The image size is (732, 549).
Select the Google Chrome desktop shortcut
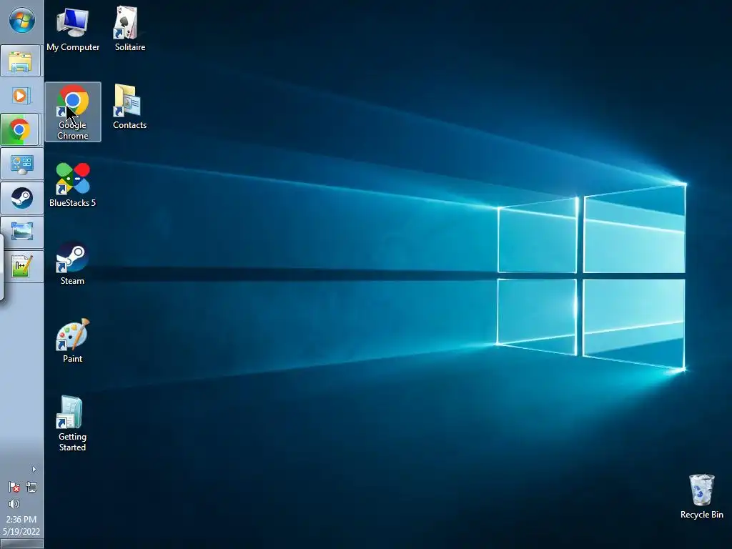73,112
